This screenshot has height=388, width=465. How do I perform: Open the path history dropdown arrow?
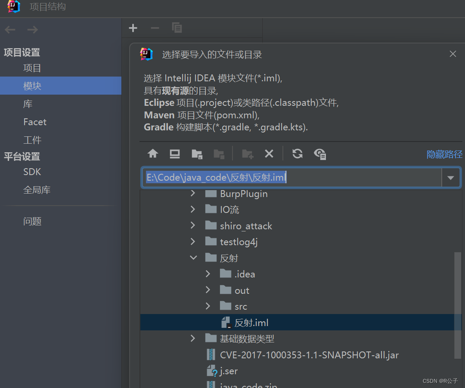pyautogui.click(x=451, y=178)
